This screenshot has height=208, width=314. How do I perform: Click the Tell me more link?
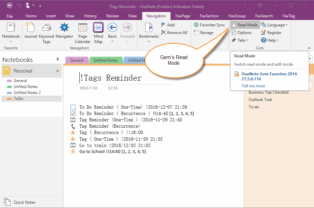253,86
